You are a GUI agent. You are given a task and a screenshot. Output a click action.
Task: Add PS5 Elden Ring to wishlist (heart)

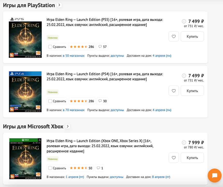[174, 37]
